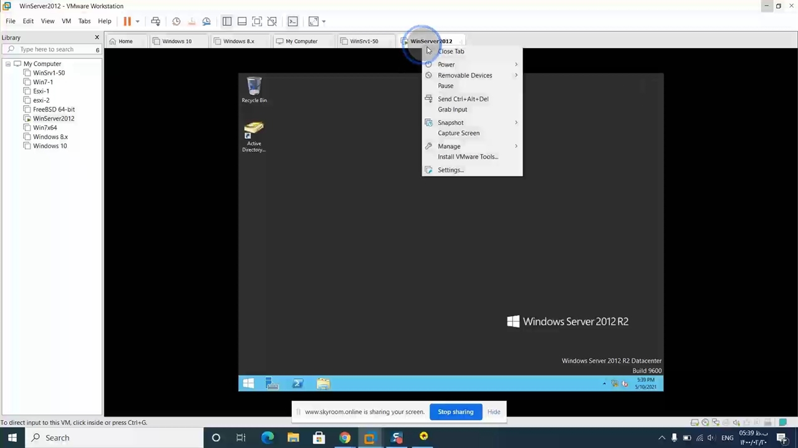This screenshot has width=798, height=448.
Task: Hide the screen sharing notification bar
Action: pos(494,412)
